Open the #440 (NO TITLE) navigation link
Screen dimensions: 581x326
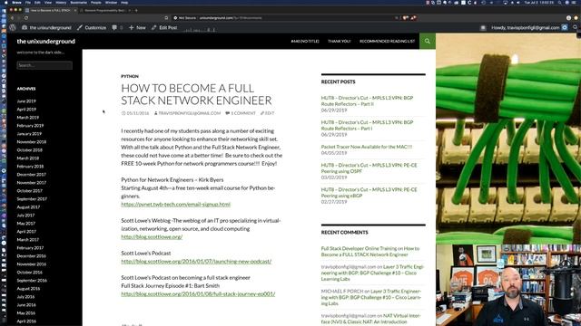pyautogui.click(x=305, y=41)
